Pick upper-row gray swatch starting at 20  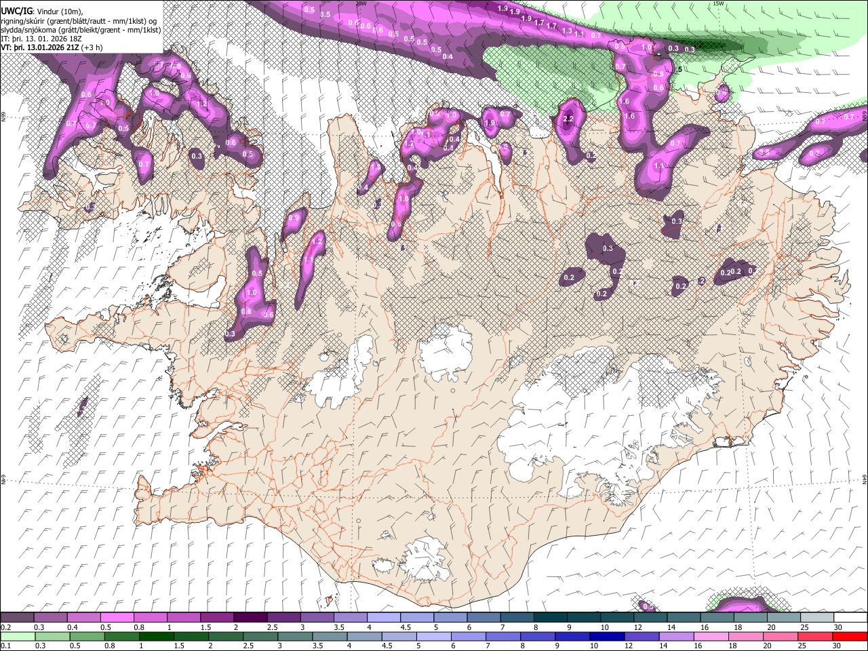tap(784, 618)
